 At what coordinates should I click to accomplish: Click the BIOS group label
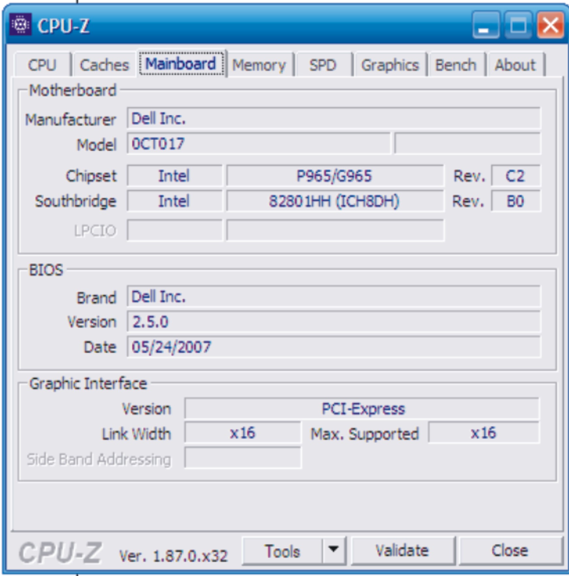point(46,270)
